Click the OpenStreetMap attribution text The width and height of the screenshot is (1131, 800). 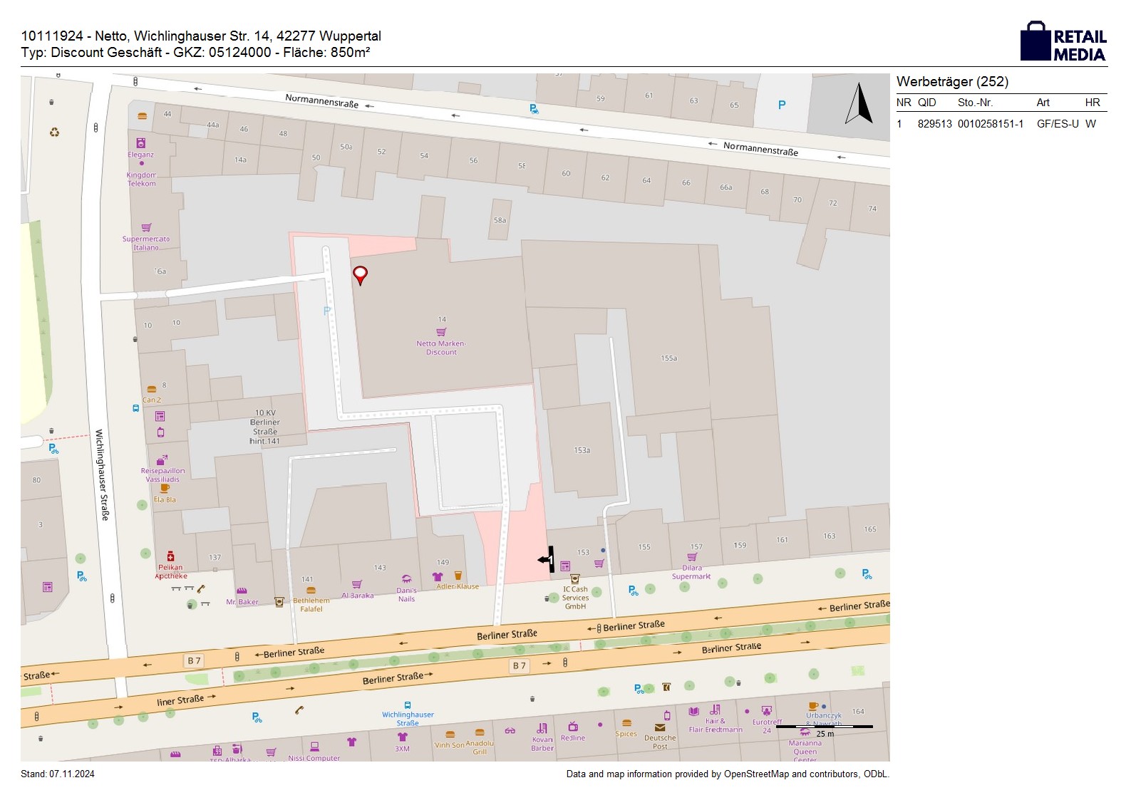point(727,774)
